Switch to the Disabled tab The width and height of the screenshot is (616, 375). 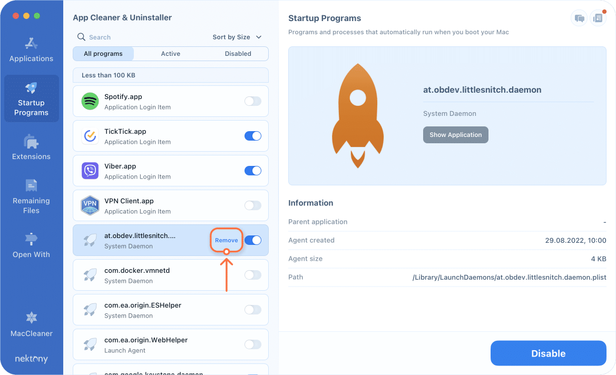(x=238, y=54)
